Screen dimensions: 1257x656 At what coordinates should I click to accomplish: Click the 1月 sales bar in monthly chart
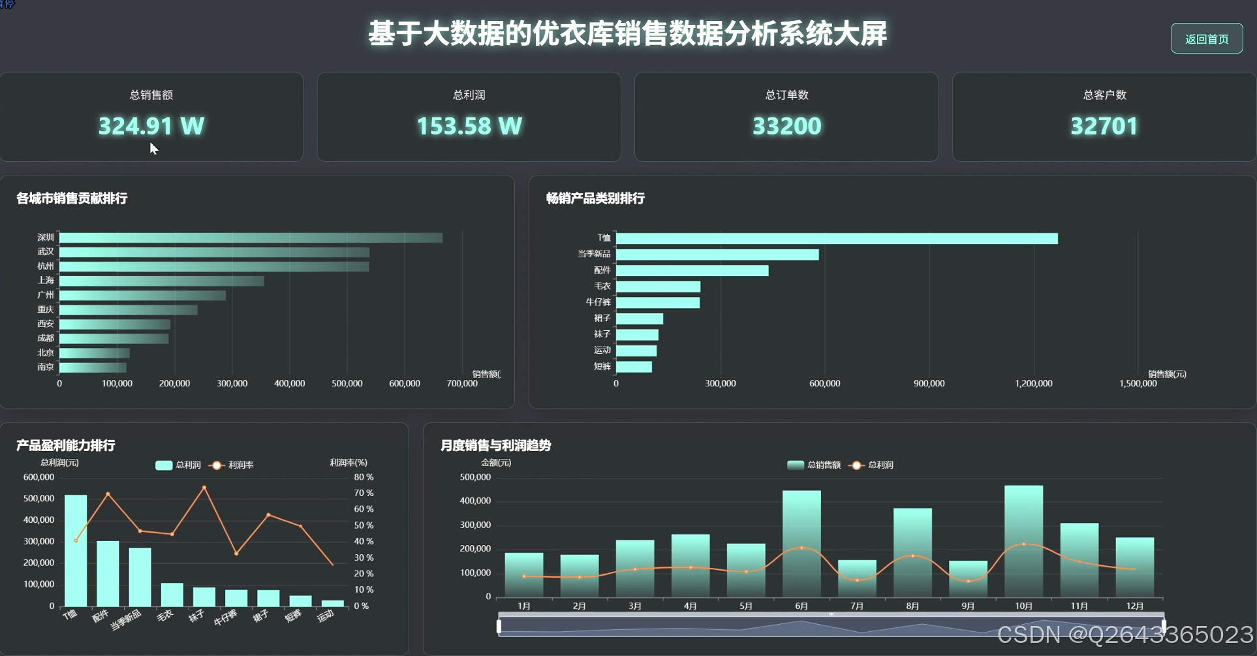click(x=524, y=575)
